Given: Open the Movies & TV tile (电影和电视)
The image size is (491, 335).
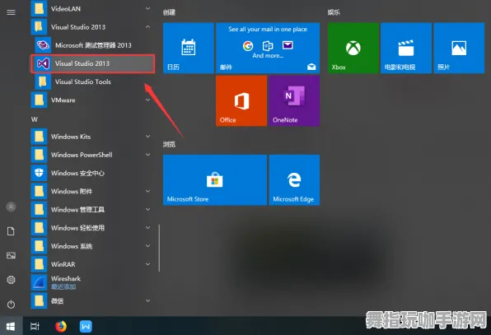Looking at the screenshot, I should coord(406,48).
